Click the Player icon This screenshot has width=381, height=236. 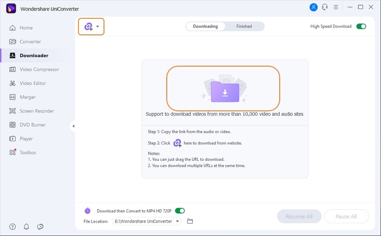pyautogui.click(x=13, y=139)
